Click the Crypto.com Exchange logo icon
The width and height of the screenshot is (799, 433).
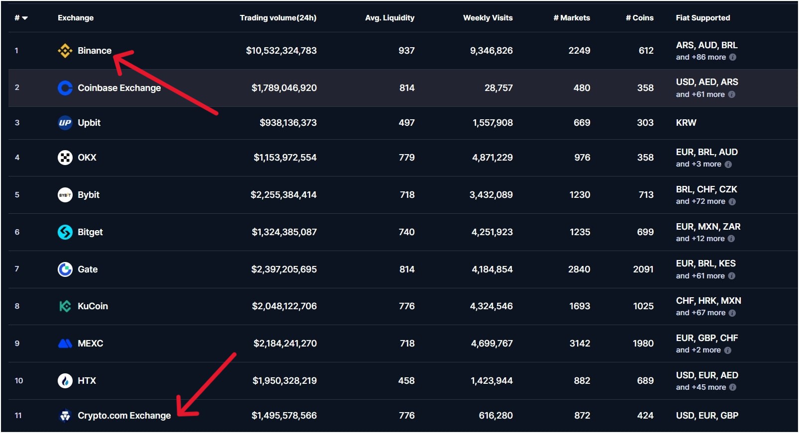[x=65, y=416]
